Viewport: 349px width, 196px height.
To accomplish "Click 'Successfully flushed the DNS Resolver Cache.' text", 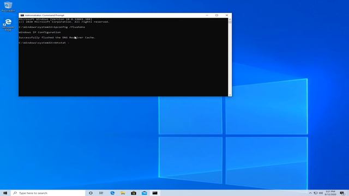I will (57, 38).
